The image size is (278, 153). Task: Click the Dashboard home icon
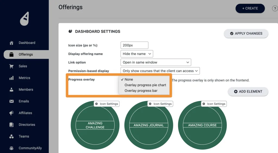click(x=11, y=43)
